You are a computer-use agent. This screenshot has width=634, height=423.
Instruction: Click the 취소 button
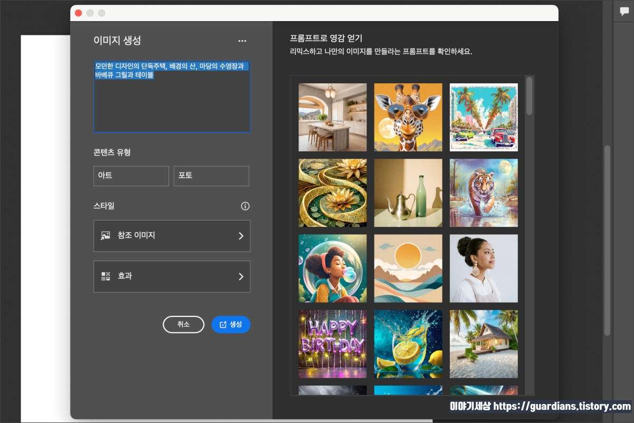184,324
